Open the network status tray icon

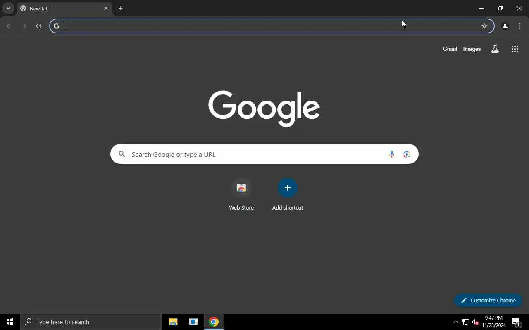click(x=466, y=322)
